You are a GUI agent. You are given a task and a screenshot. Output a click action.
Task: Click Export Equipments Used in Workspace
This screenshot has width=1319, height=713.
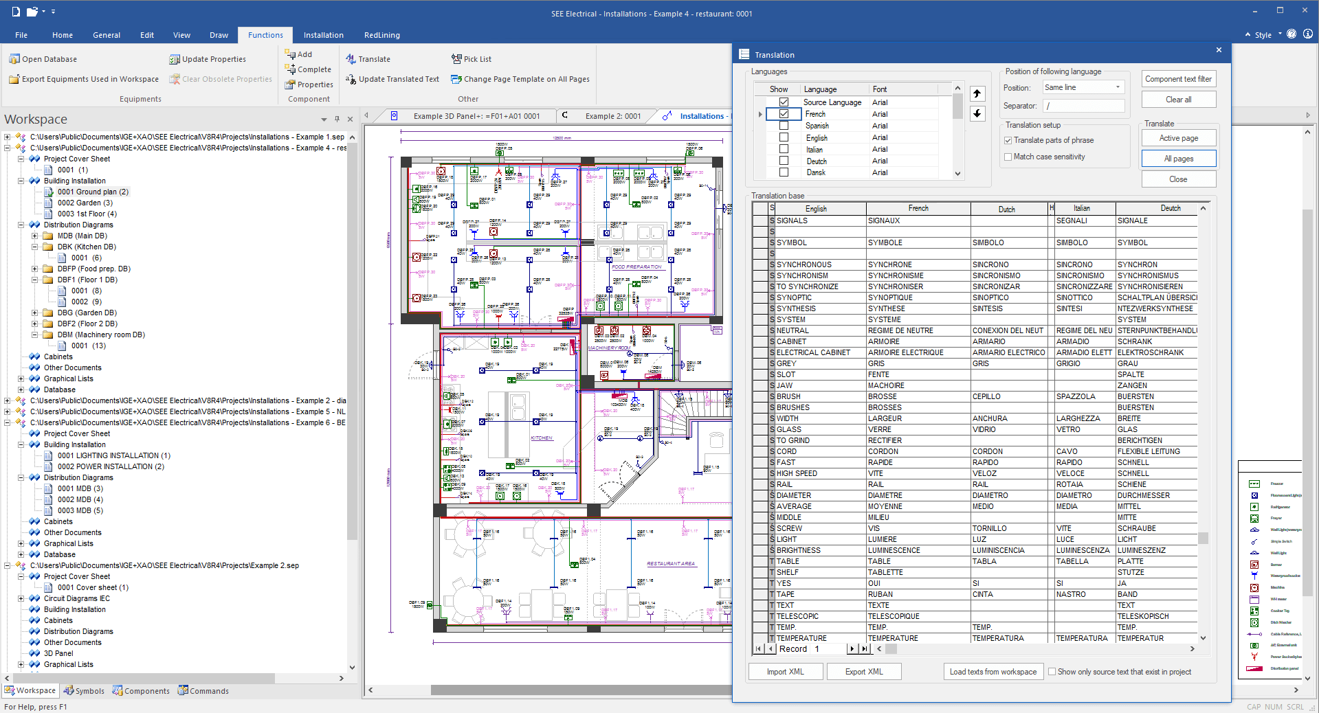coord(83,79)
